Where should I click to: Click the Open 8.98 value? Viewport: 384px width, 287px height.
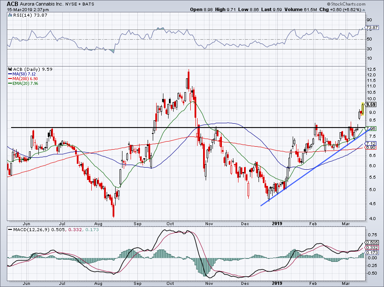(x=201, y=9)
